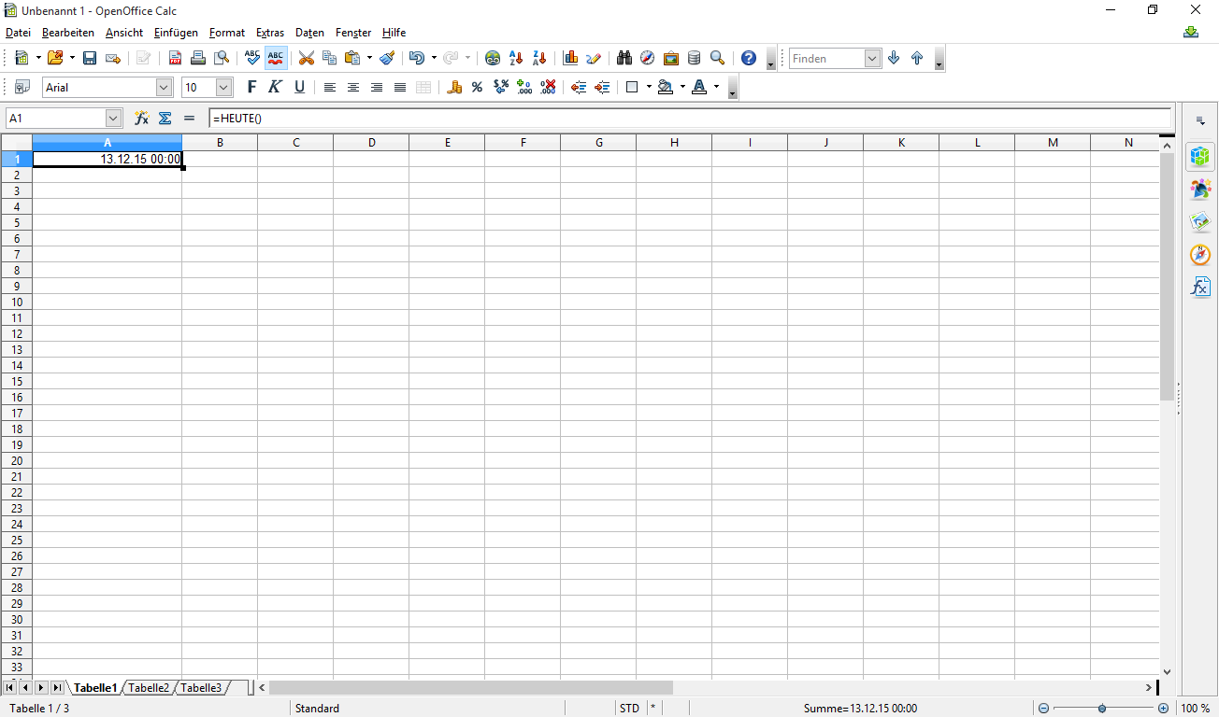The width and height of the screenshot is (1219, 717).
Task: Click the Sum icon in formula bar
Action: pos(165,119)
